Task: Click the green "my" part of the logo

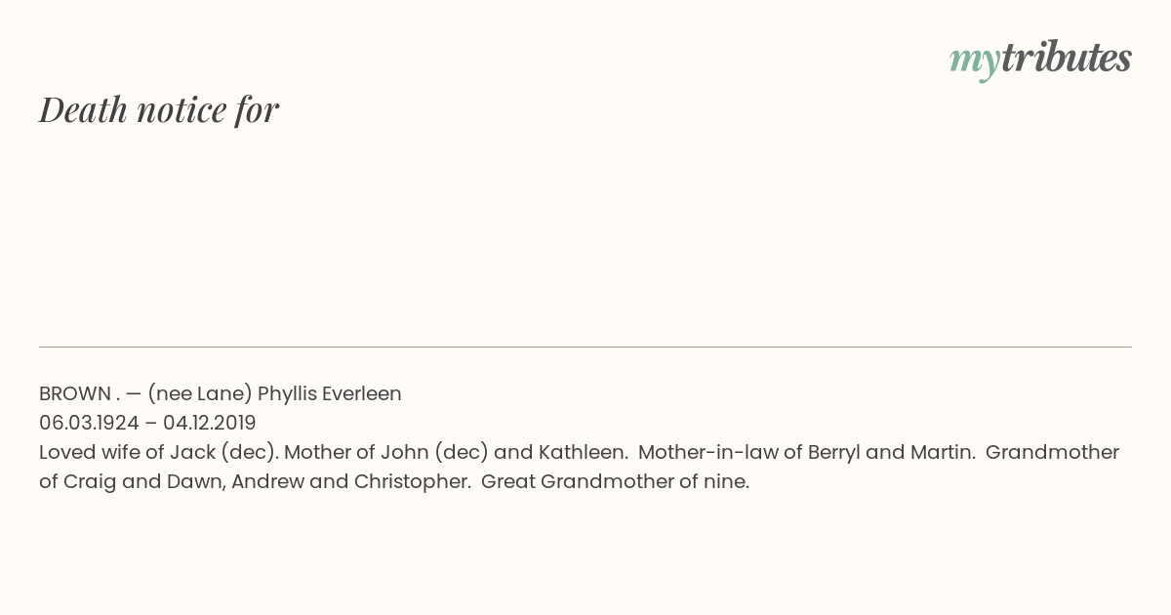Action: click(975, 62)
